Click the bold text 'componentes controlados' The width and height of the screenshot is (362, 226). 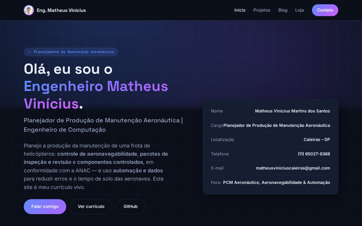click(110, 162)
